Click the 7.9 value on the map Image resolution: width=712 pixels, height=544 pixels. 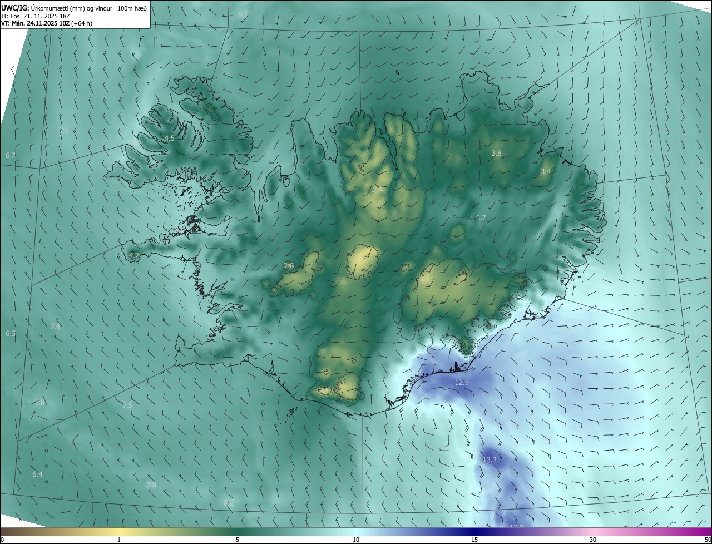coord(64,130)
